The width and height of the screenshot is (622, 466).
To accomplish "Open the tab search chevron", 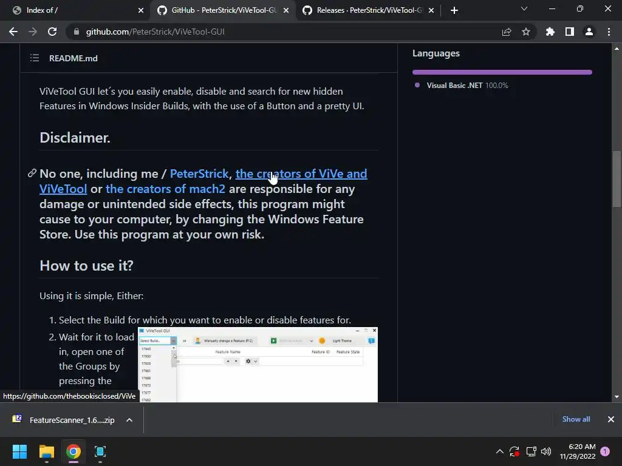I will coord(524,8).
